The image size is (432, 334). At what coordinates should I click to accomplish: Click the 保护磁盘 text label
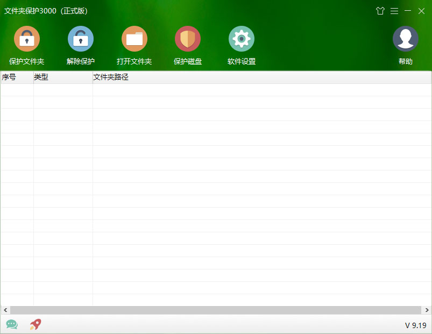click(x=188, y=61)
